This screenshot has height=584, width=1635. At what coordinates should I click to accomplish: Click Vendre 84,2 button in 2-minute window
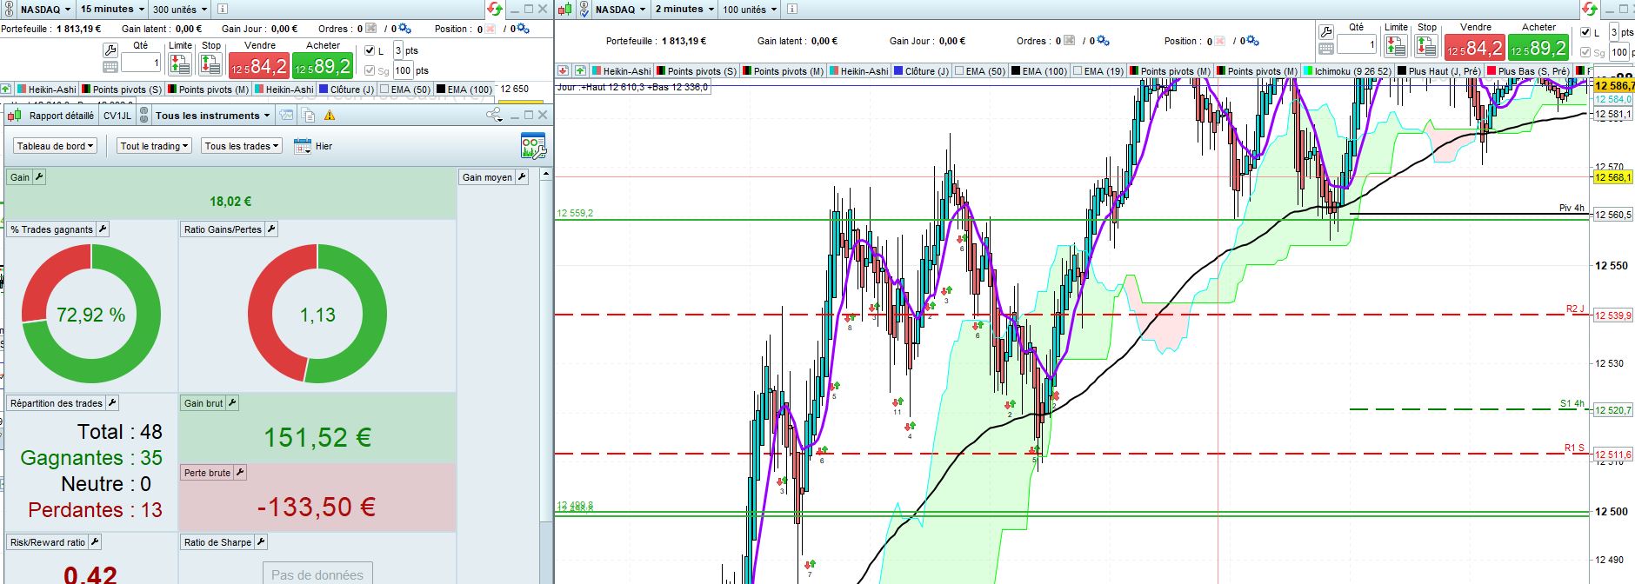click(x=1474, y=47)
